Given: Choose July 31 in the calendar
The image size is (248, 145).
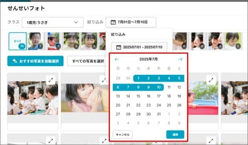Looking at the screenshot, I should (x=158, y=114).
